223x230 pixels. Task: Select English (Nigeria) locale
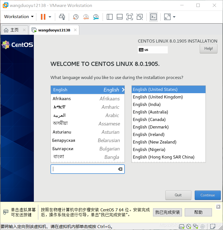click(169, 149)
